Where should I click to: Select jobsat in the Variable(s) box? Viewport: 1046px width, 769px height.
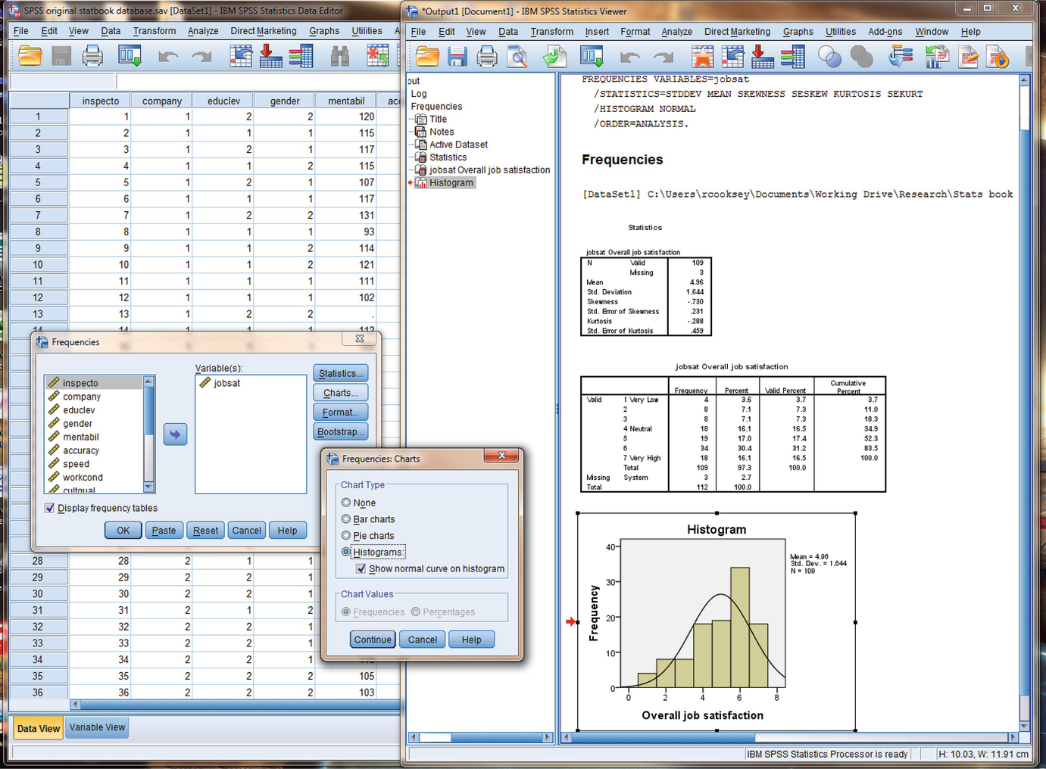tap(226, 383)
